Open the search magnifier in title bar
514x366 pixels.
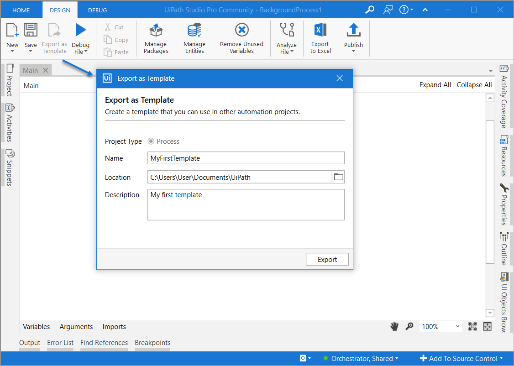(369, 10)
